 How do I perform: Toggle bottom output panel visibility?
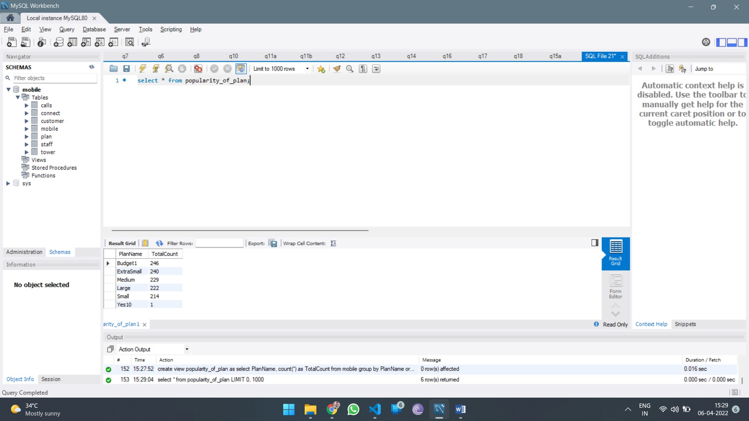[732, 42]
